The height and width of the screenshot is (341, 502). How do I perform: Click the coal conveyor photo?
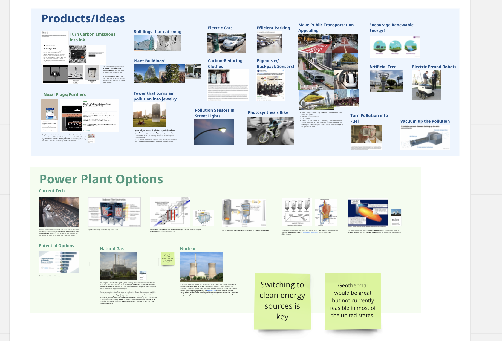tap(59, 212)
